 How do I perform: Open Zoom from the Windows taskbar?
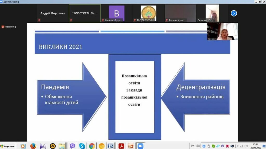coord(141,146)
